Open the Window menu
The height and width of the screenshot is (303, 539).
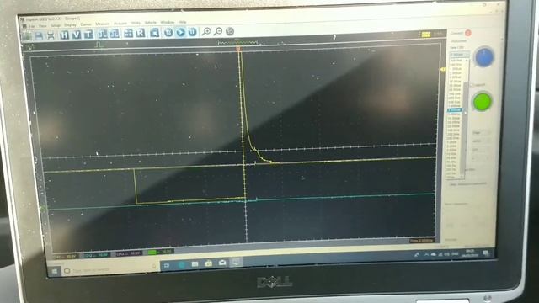coord(168,23)
